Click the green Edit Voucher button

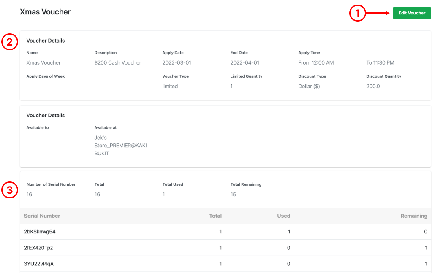tap(412, 13)
